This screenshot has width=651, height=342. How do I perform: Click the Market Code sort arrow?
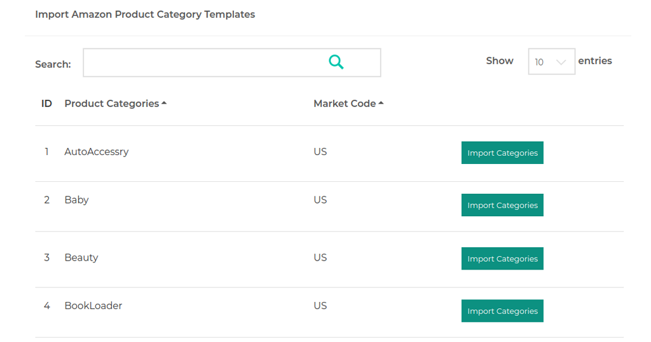click(381, 103)
